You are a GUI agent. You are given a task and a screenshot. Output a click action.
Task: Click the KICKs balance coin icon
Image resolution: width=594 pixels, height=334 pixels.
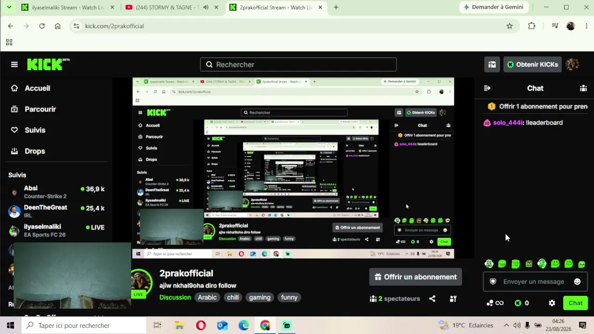pos(518,303)
